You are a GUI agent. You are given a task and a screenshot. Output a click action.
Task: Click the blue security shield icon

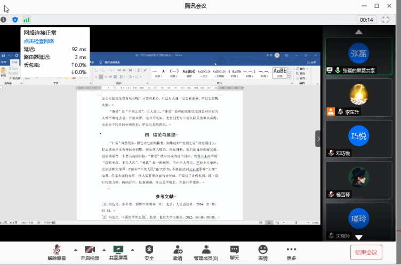coord(15,20)
